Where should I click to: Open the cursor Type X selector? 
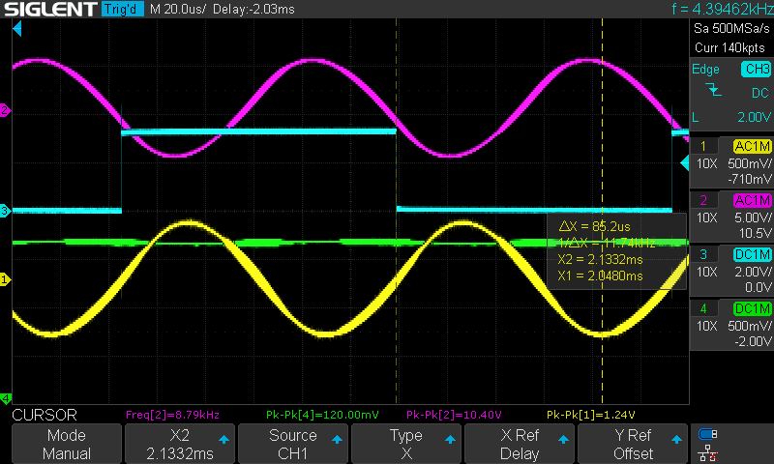406,445
